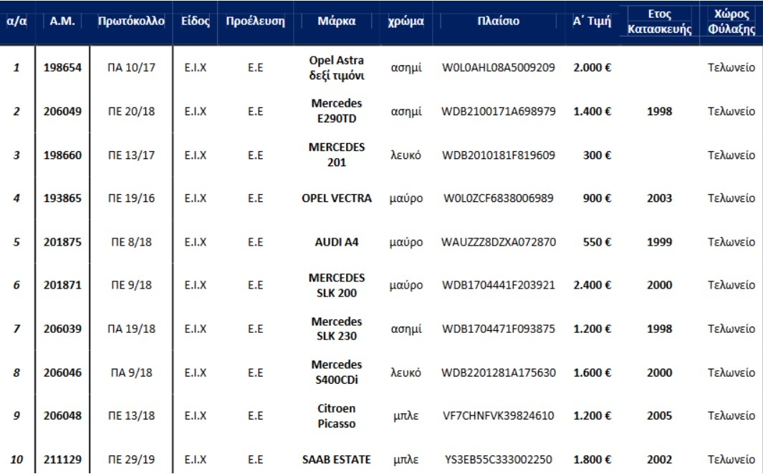
Task: Click chassis number VF7CHNFVK39824610
Action: (499, 416)
